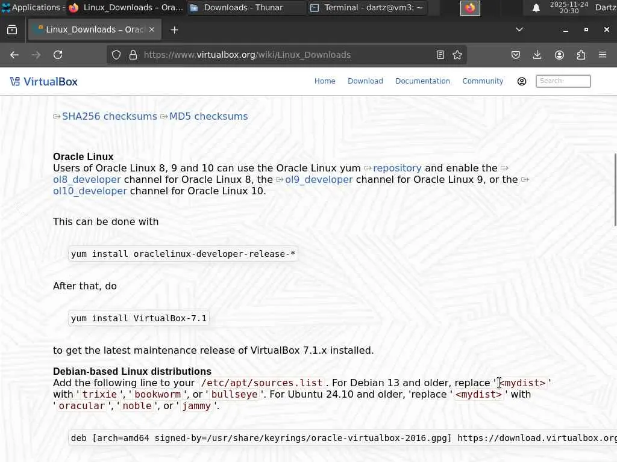Click 'Debian-based Linux distributions' heading
617x462 pixels.
pyautogui.click(x=132, y=372)
